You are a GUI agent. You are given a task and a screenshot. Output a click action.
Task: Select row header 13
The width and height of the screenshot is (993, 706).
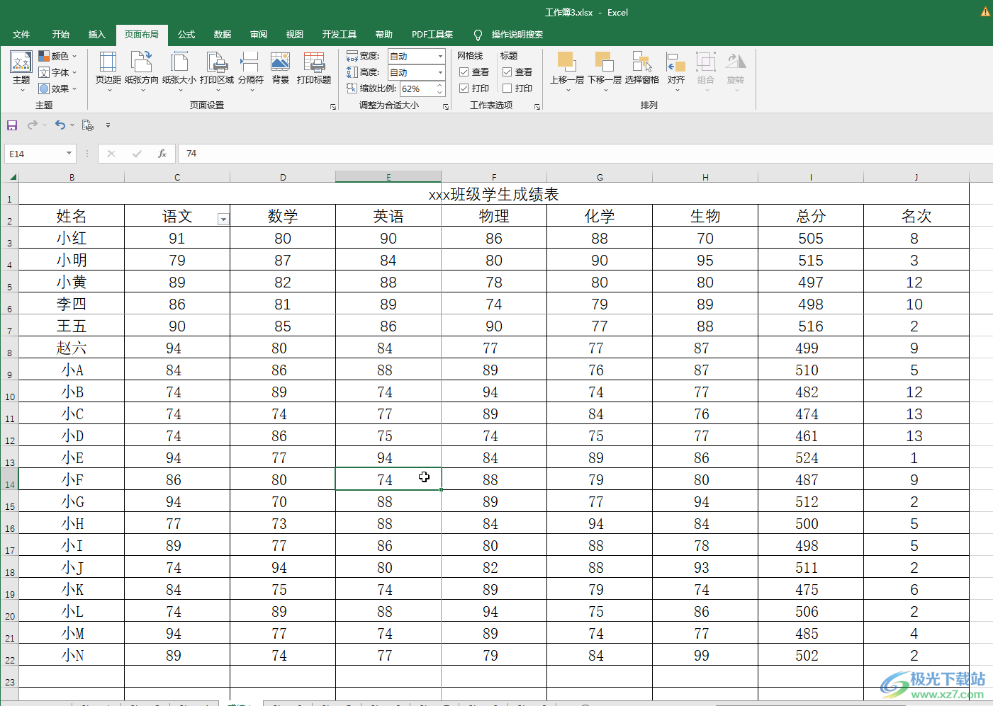tap(9, 458)
